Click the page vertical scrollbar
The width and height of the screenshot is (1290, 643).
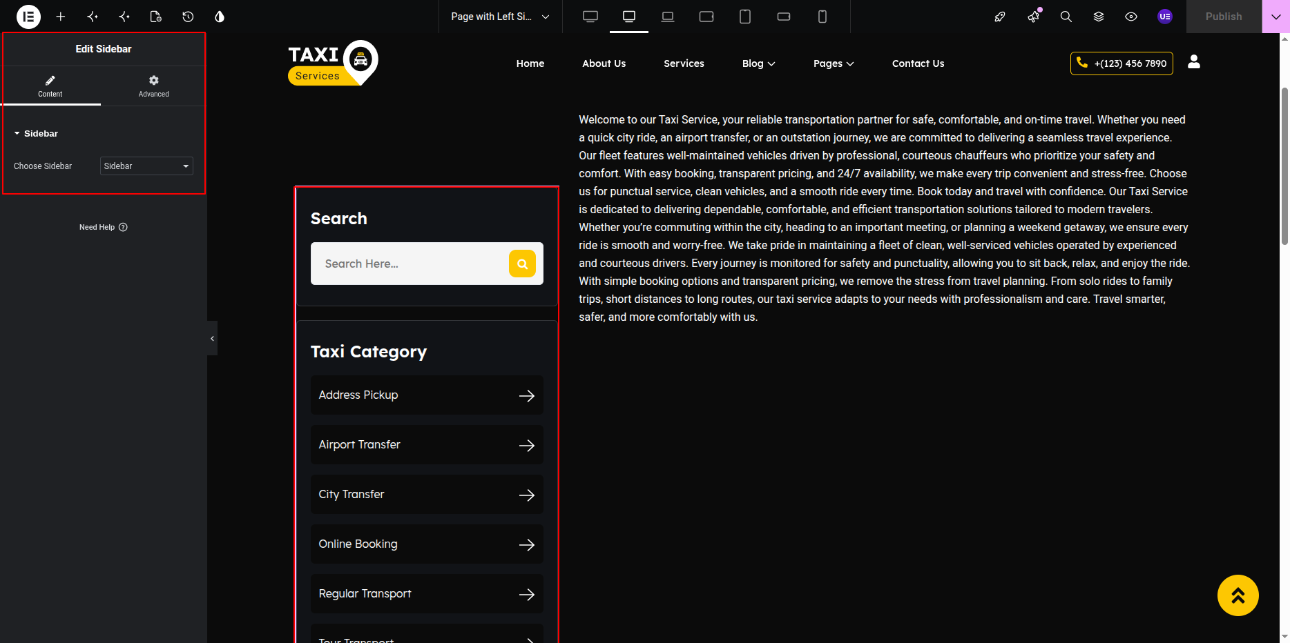point(1284,166)
